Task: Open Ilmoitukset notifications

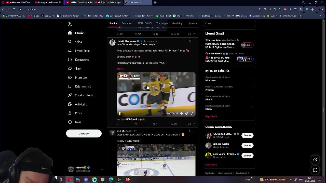Action: (x=79, y=51)
